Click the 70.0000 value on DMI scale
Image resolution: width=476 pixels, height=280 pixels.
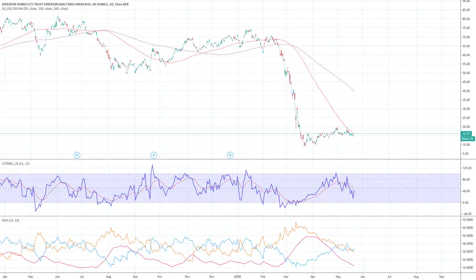(468, 220)
